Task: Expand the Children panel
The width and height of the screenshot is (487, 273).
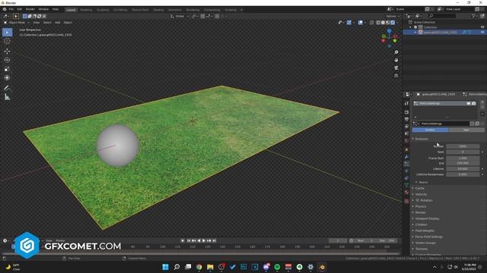Action: point(421,224)
